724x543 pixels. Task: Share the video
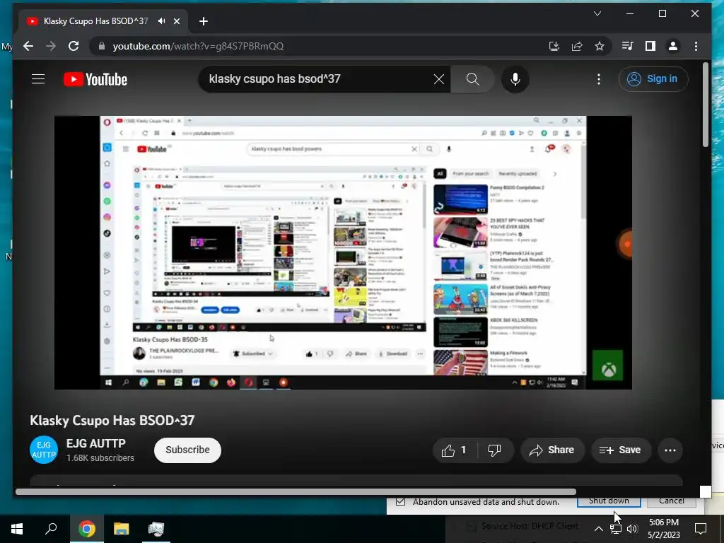click(x=552, y=450)
